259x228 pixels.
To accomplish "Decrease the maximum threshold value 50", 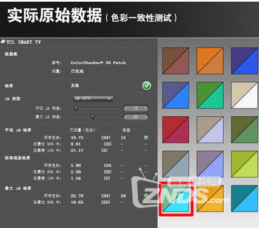I will [126, 117].
